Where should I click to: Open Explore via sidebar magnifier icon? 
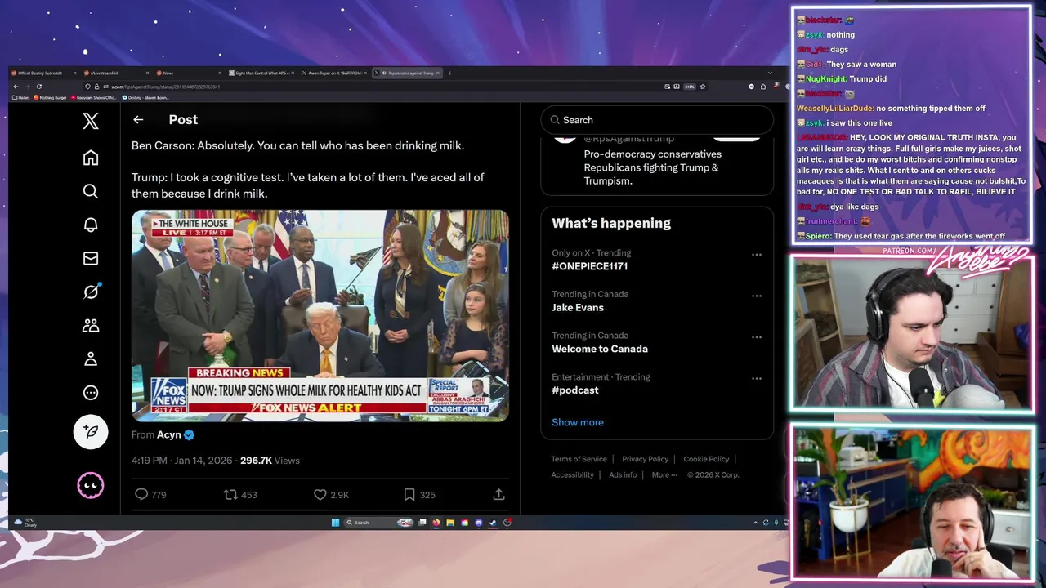click(x=91, y=191)
